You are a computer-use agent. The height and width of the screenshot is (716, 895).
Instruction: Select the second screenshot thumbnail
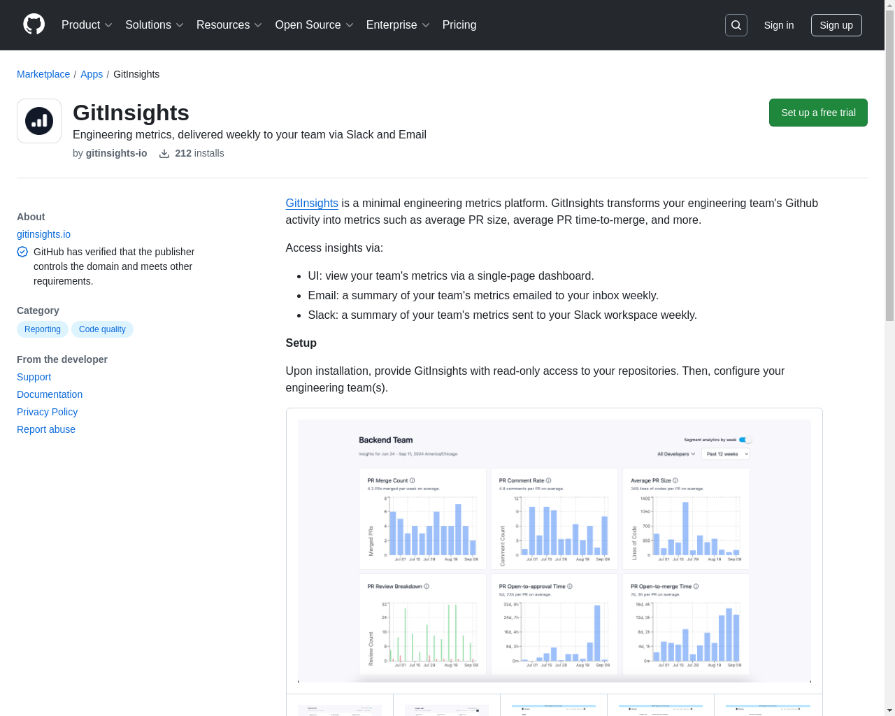pos(447,705)
